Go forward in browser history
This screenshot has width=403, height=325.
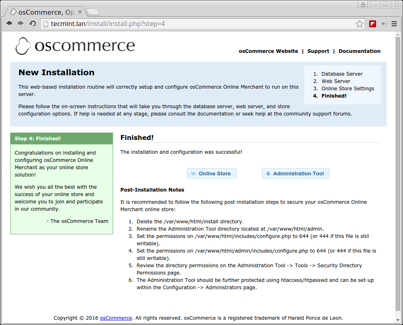20,24
